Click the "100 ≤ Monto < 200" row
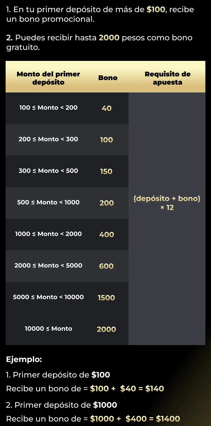The height and width of the screenshot is (426, 211). [48, 108]
